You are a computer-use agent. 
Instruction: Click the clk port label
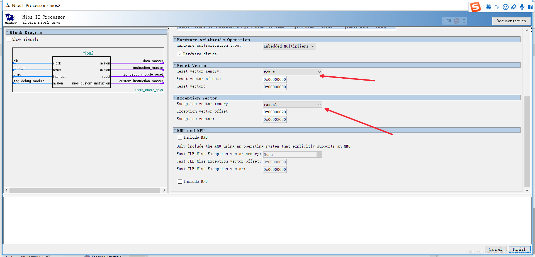pyautogui.click(x=16, y=61)
